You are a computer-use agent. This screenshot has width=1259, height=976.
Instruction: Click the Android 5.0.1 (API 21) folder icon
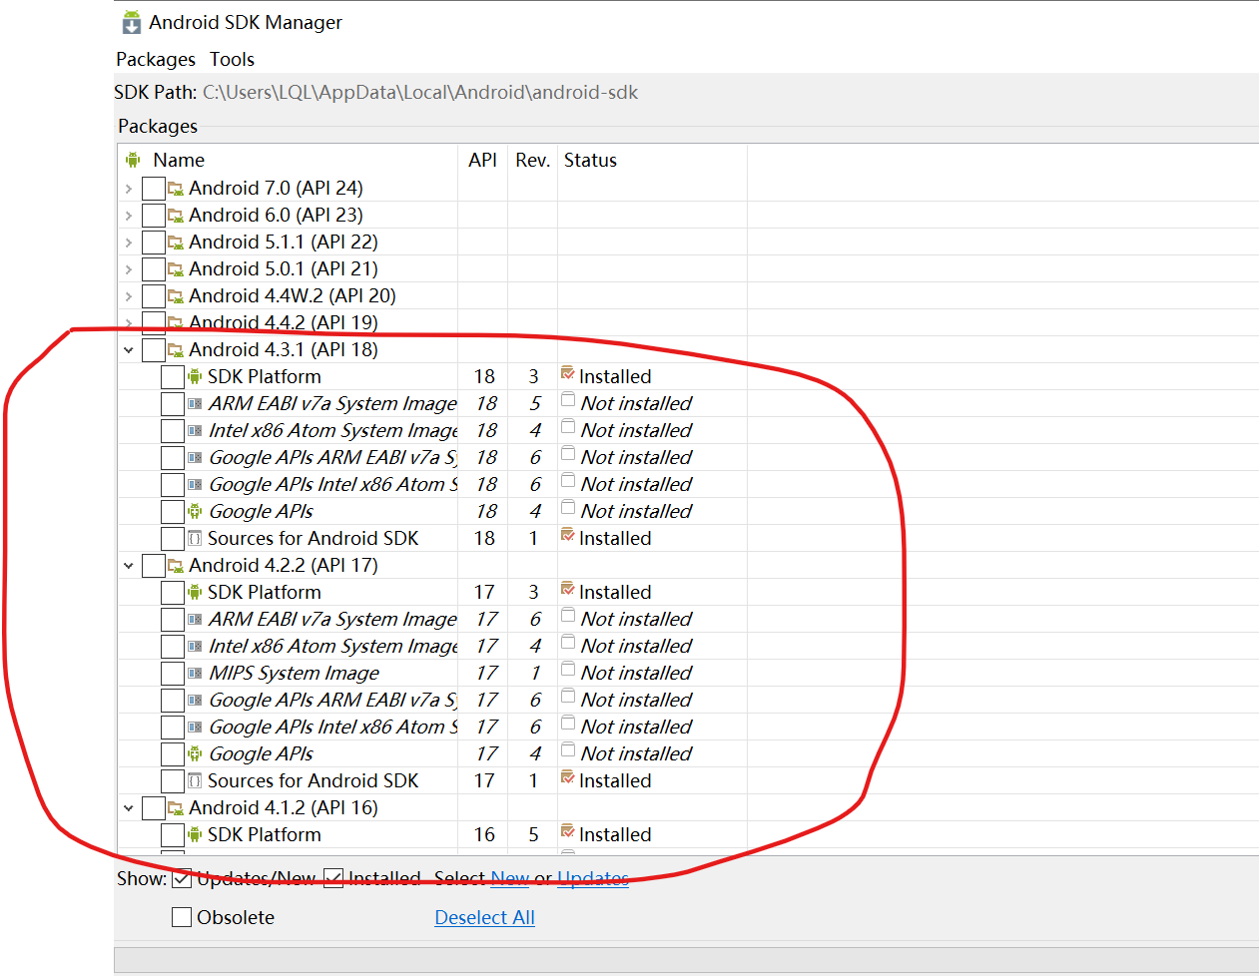point(176,268)
